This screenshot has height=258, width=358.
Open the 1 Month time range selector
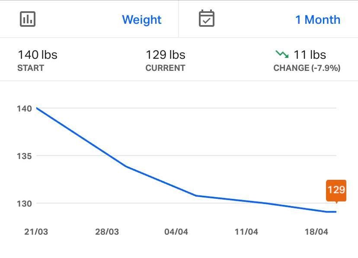317,19
